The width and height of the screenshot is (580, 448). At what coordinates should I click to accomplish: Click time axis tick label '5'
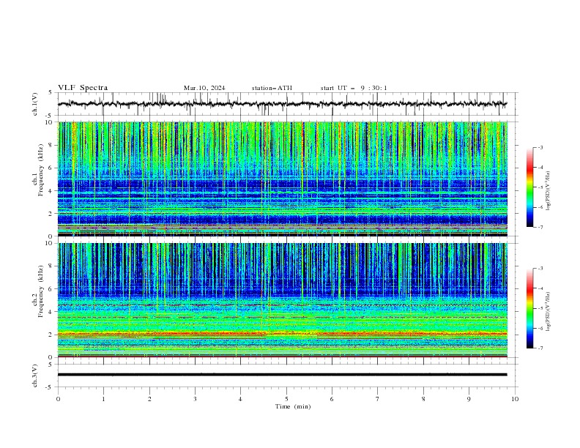coord(286,399)
